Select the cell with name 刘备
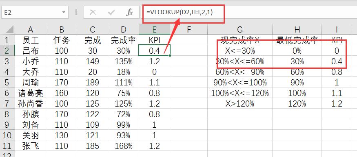357x157 pixels. pyautogui.click(x=31, y=124)
